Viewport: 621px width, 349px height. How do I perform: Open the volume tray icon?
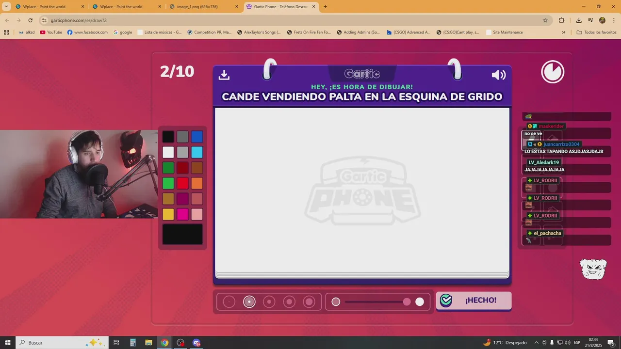[x=568, y=343]
